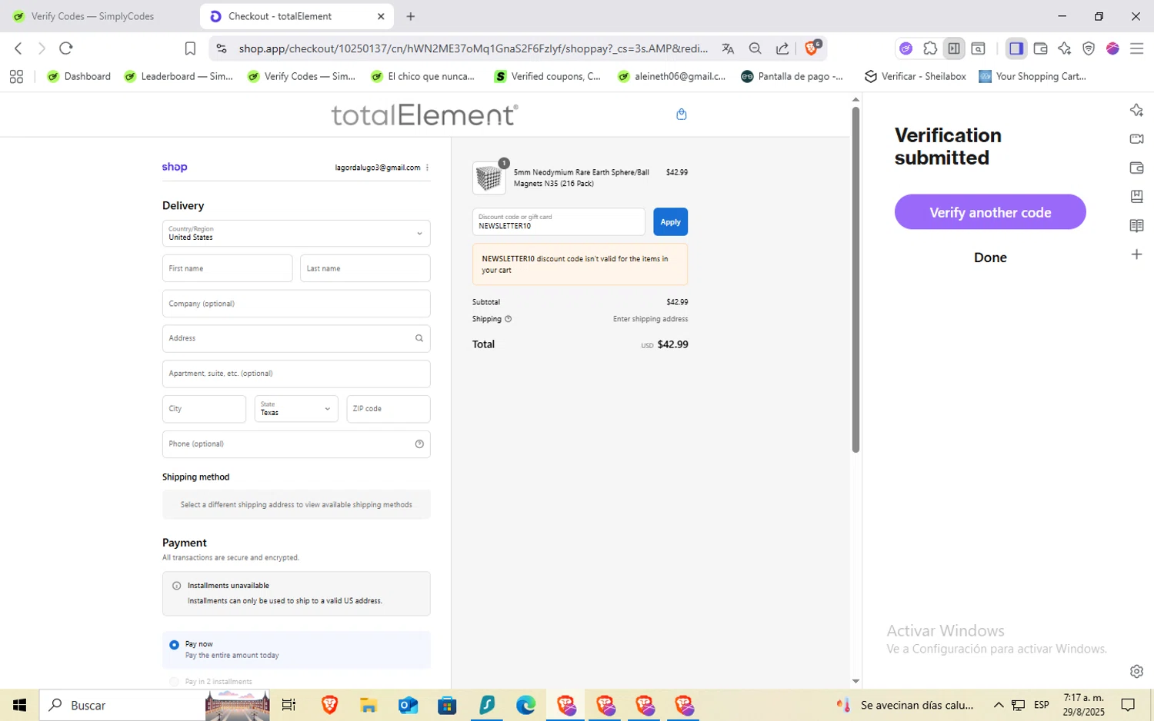Add a sidebar item with plus icon
The width and height of the screenshot is (1154, 721).
pos(1136,254)
